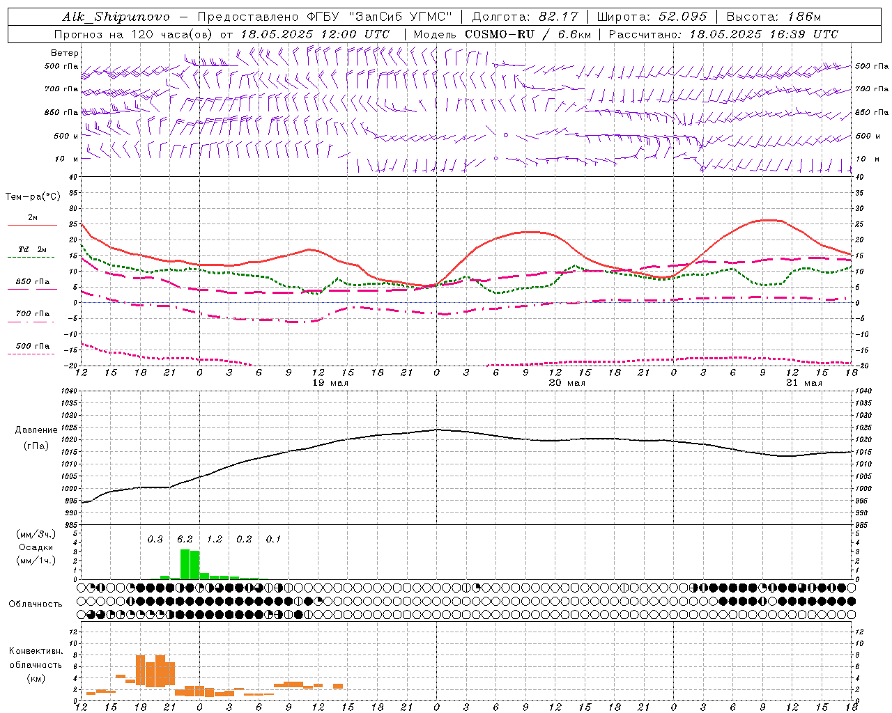Screen dimensions: 892x713
Task: Click the Высота: 186м value
Action: coord(774,17)
